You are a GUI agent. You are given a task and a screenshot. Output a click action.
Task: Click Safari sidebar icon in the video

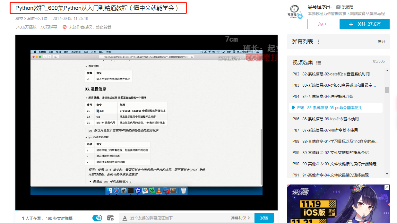click(56, 57)
